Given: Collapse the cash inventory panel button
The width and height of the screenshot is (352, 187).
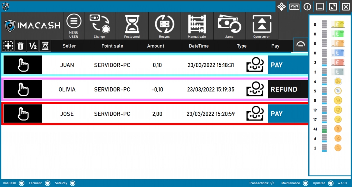Looking at the screenshot, I should [x=300, y=45].
